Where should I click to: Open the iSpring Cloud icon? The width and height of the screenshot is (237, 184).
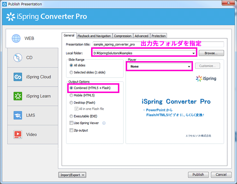click(18, 77)
